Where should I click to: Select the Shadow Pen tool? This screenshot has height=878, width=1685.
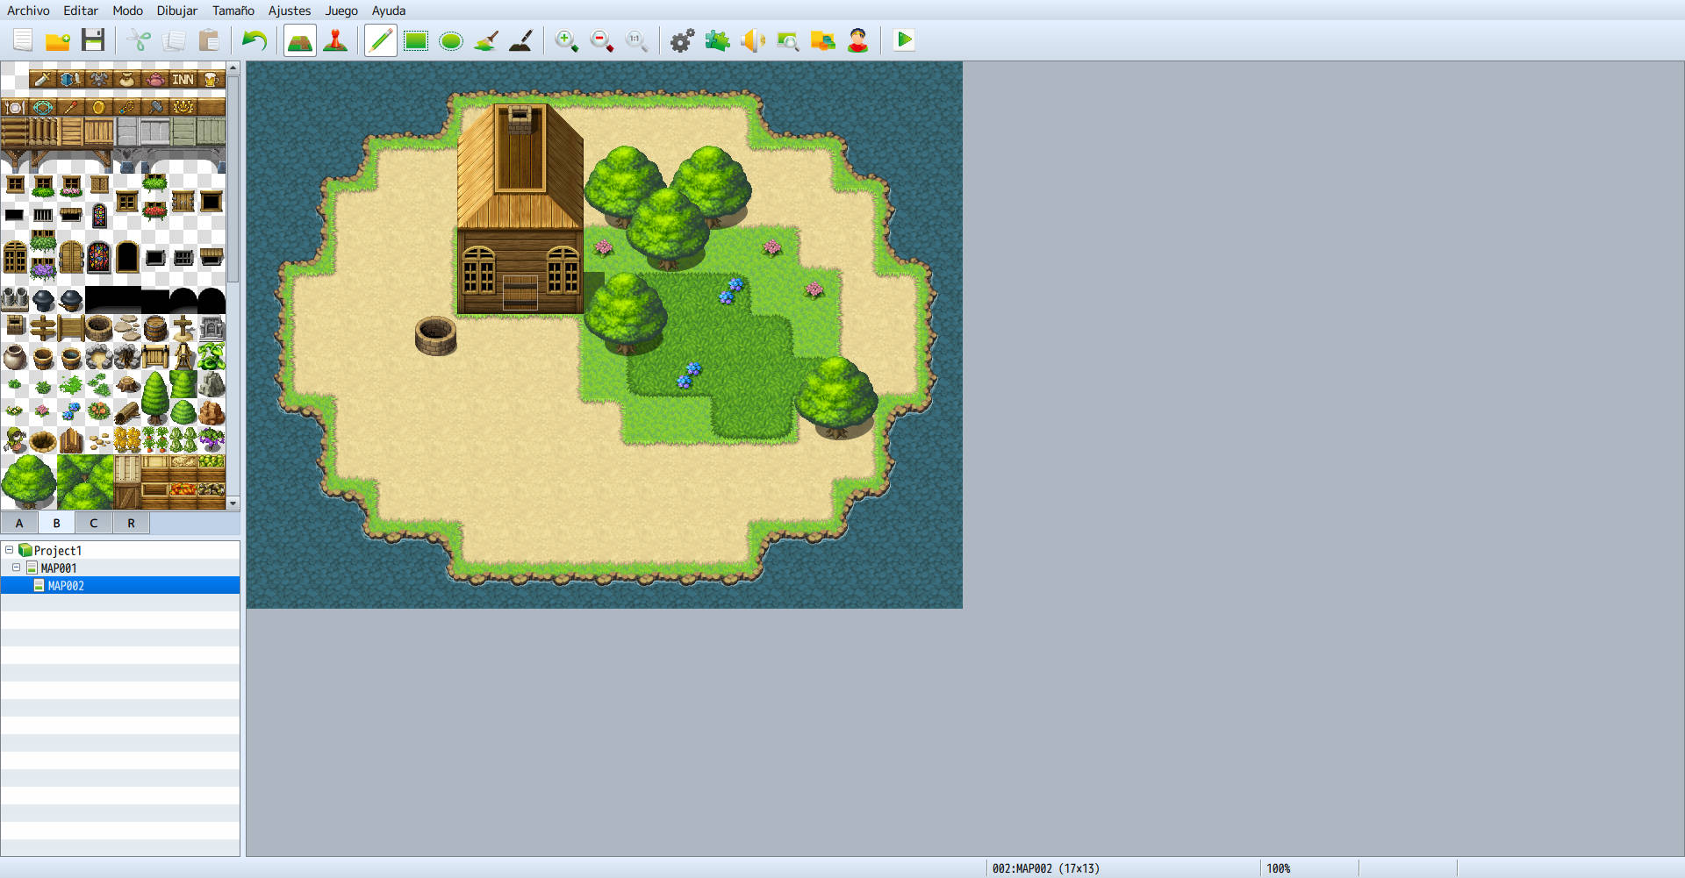tap(521, 40)
